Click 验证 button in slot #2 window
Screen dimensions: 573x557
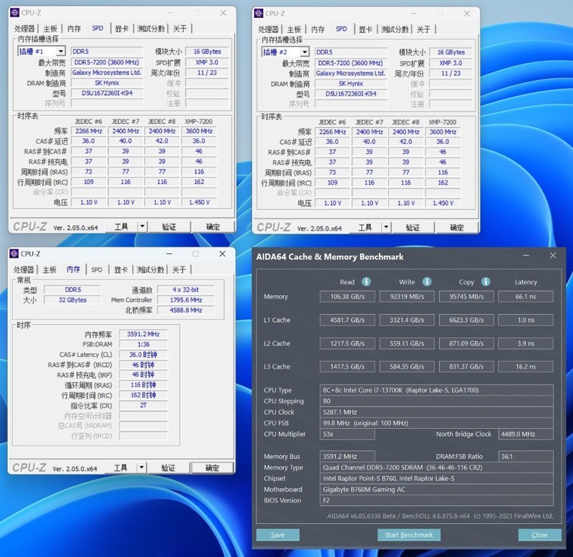(x=413, y=228)
